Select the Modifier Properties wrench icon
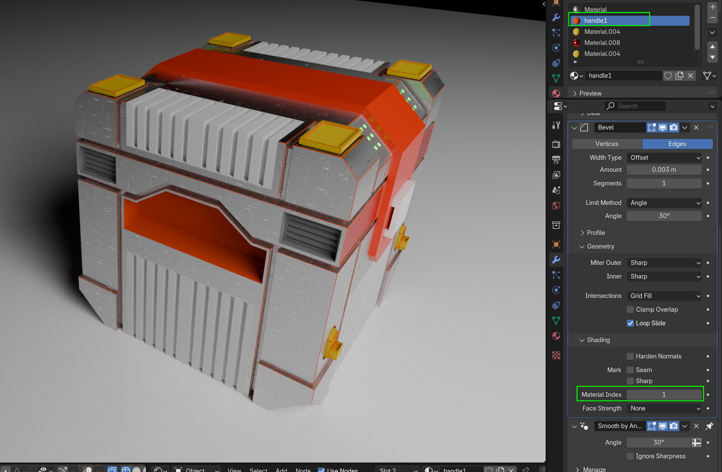722x472 pixels. (x=556, y=259)
